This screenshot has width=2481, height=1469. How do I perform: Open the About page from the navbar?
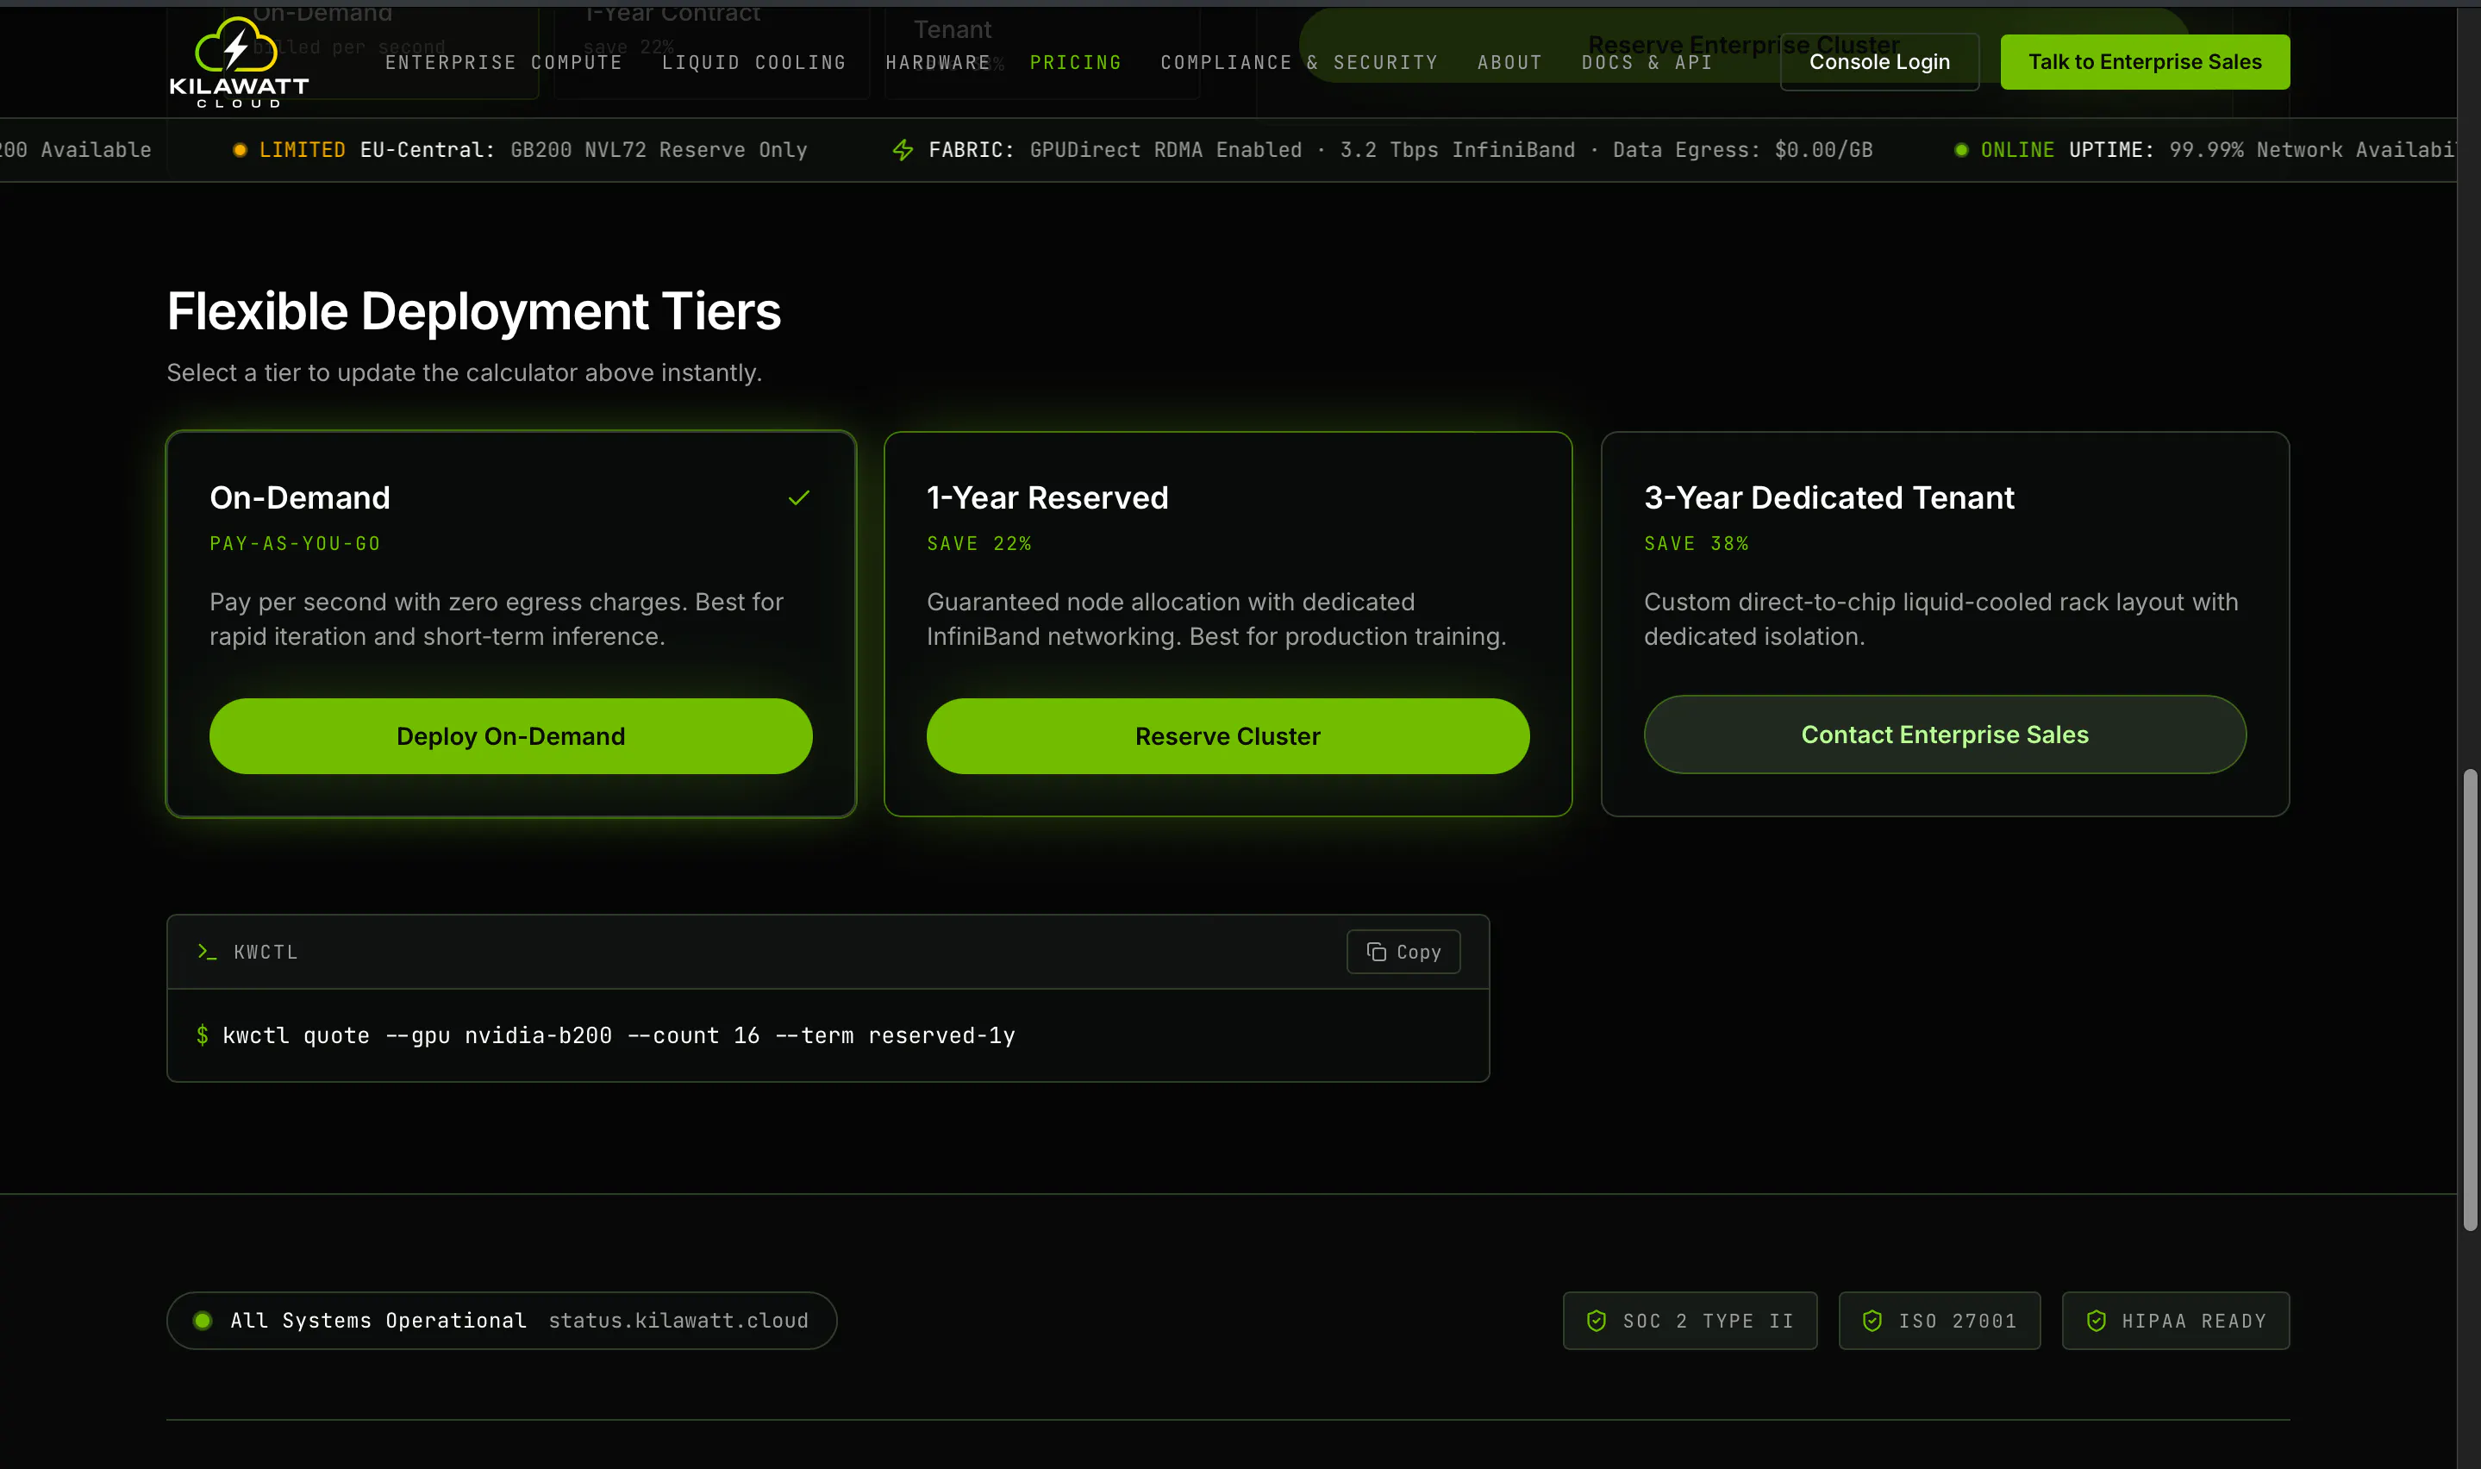(1510, 62)
